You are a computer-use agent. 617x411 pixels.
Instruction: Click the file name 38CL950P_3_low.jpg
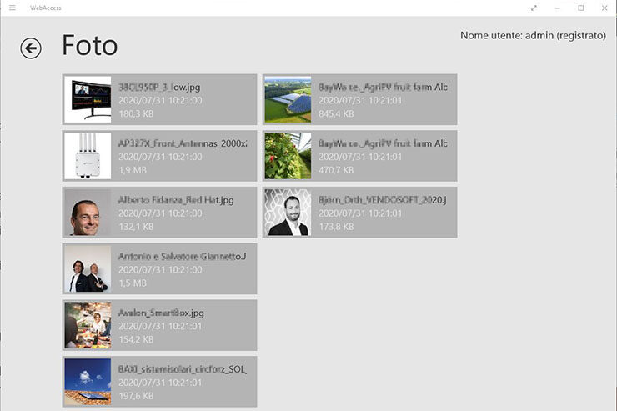(x=159, y=87)
